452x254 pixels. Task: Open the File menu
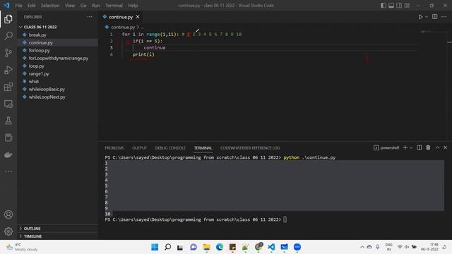(18, 6)
